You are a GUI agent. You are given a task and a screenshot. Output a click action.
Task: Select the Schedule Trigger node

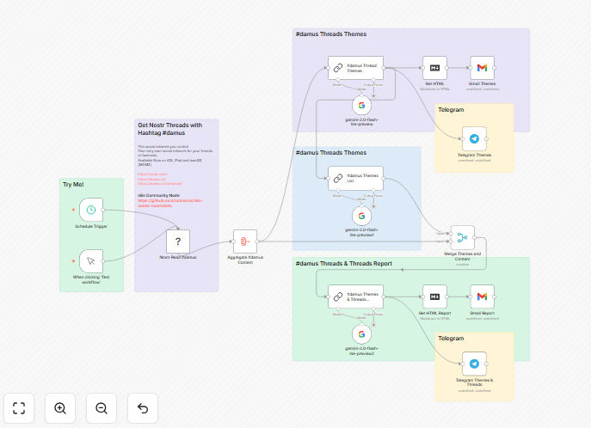tap(91, 210)
